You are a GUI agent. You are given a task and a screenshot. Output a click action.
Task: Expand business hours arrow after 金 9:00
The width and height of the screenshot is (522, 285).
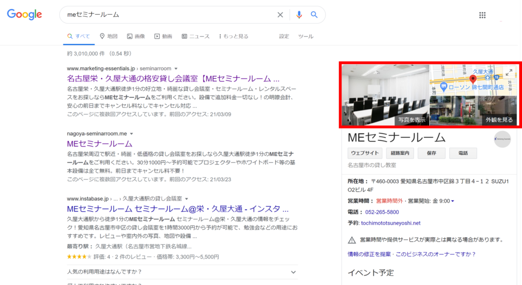[x=453, y=201]
